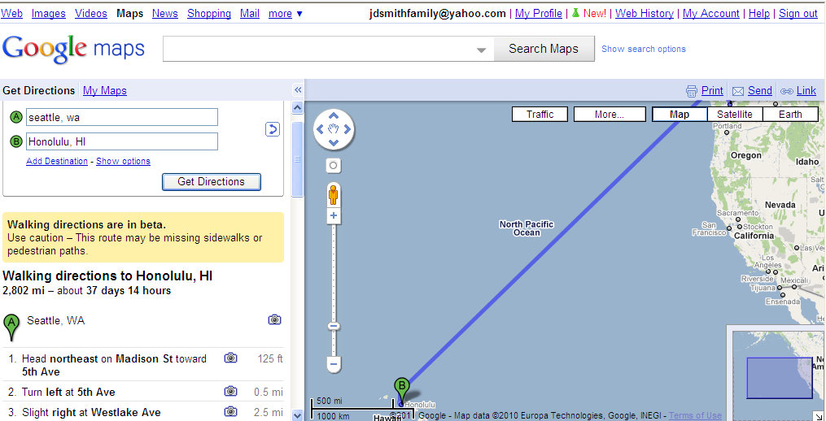The image size is (826, 421).
Task: Click the green B marker on the map
Action: [402, 390]
